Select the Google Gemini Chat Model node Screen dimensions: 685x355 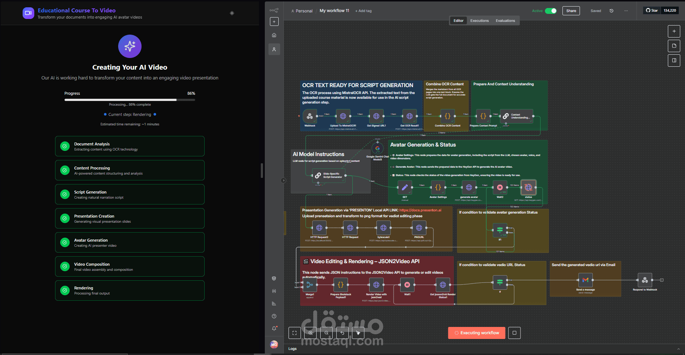(378, 148)
